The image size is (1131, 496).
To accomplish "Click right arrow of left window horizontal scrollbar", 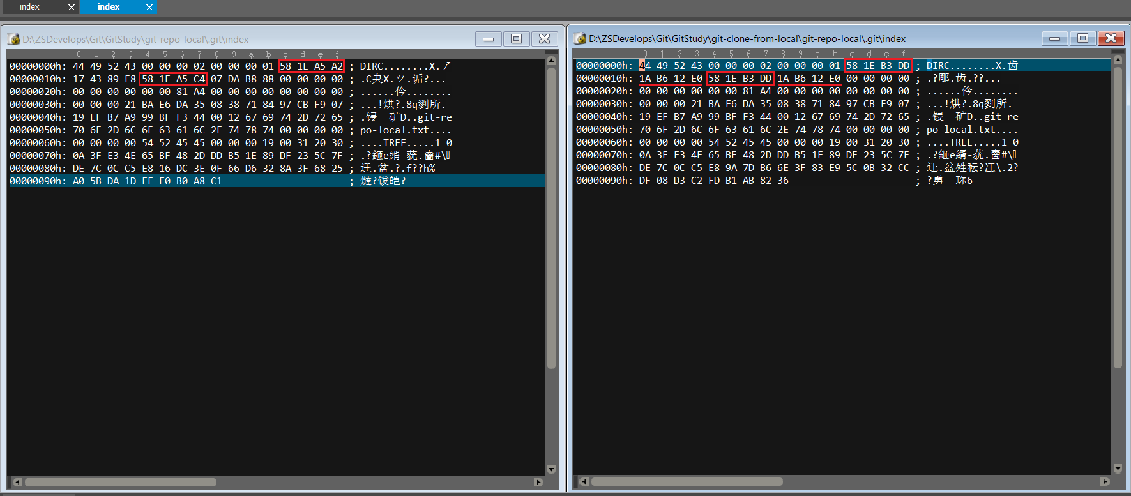I will pyautogui.click(x=539, y=482).
